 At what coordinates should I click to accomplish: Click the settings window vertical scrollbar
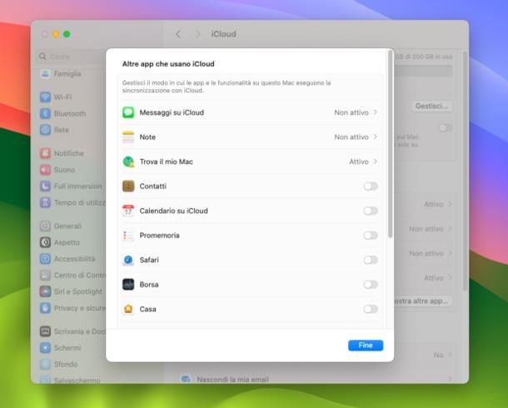[x=465, y=170]
